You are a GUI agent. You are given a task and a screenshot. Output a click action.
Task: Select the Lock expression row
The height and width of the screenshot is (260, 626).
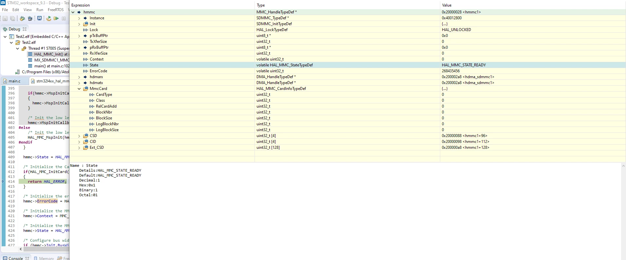click(x=348, y=30)
